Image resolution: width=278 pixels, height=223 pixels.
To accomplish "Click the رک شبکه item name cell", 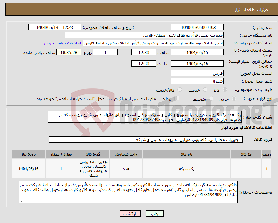I will tap(186, 169).
